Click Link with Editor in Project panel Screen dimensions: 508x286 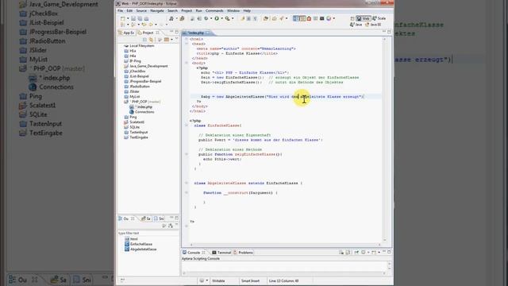[x=152, y=40]
